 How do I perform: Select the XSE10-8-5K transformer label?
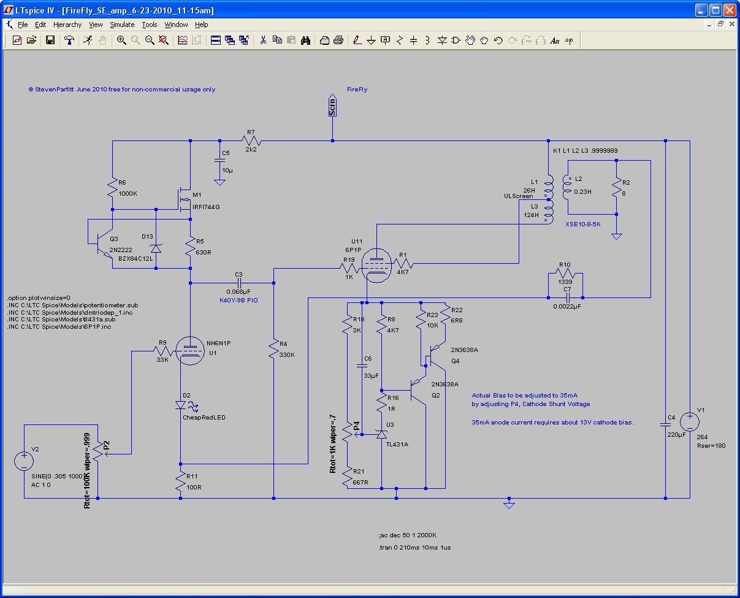pos(583,224)
